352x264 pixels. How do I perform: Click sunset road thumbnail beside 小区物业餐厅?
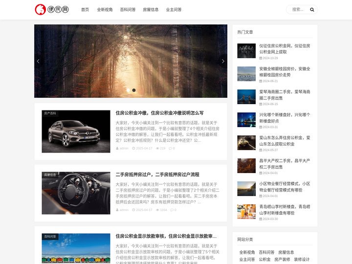click(246, 189)
